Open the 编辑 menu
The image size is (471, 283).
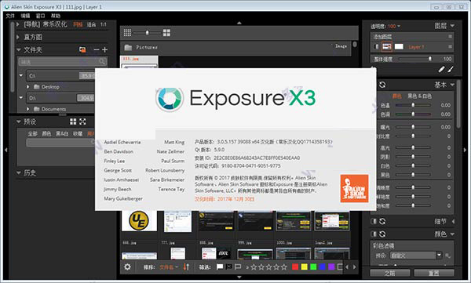pos(25,16)
